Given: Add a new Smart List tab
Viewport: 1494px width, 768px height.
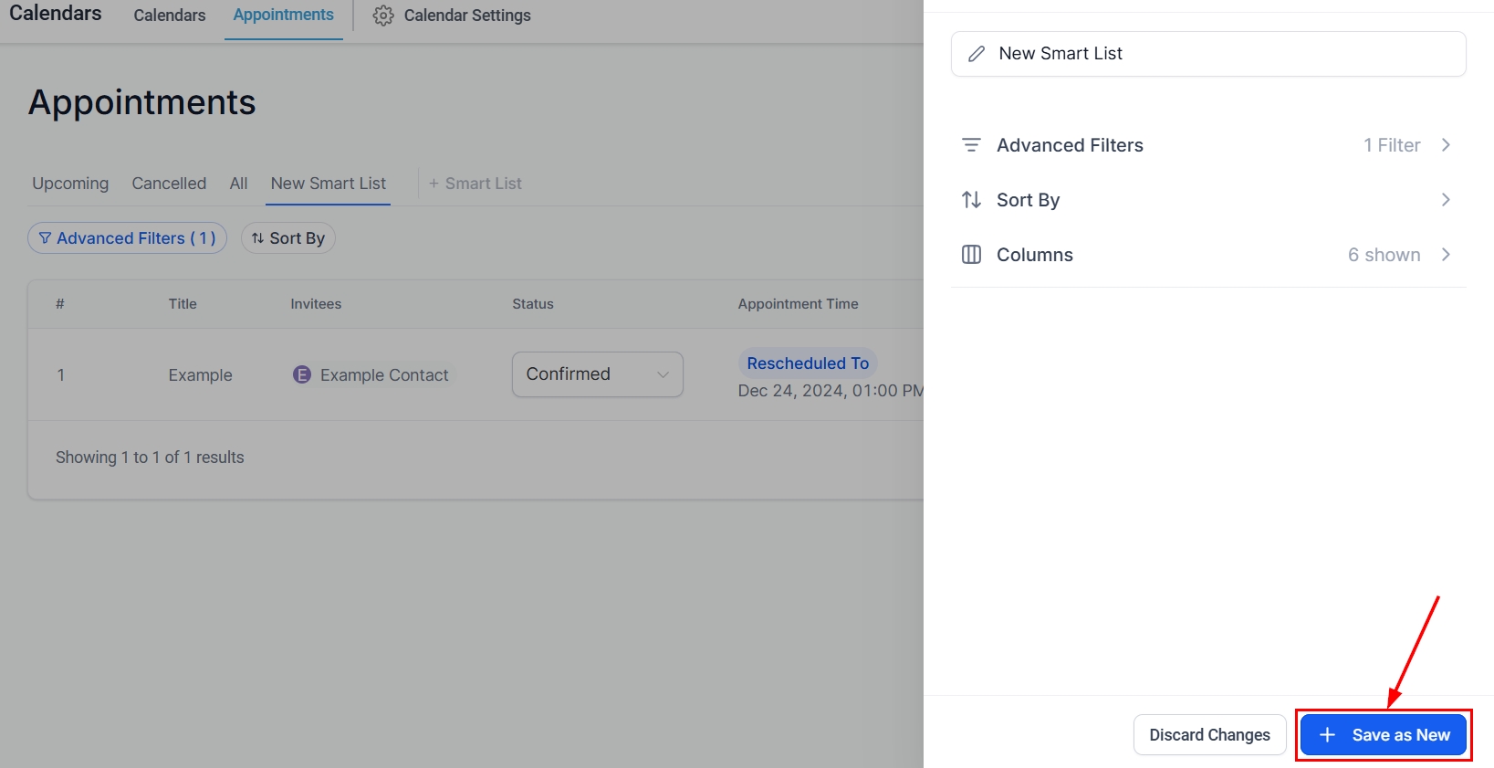Looking at the screenshot, I should coord(475,184).
